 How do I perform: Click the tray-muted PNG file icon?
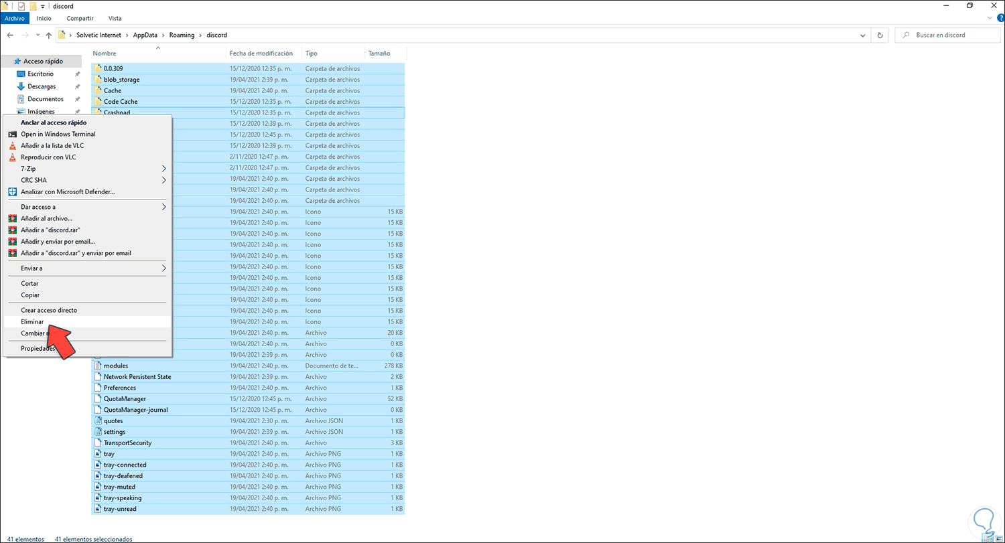point(98,487)
